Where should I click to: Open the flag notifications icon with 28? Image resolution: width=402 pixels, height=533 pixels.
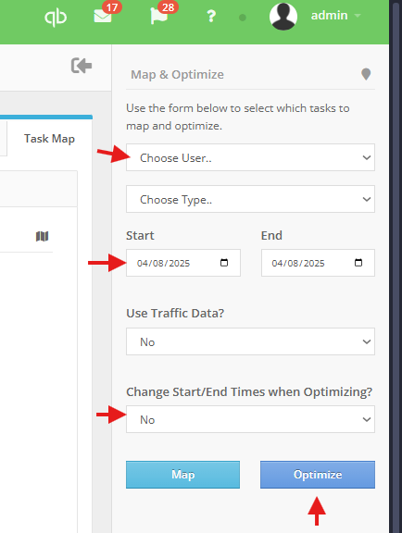tap(159, 16)
